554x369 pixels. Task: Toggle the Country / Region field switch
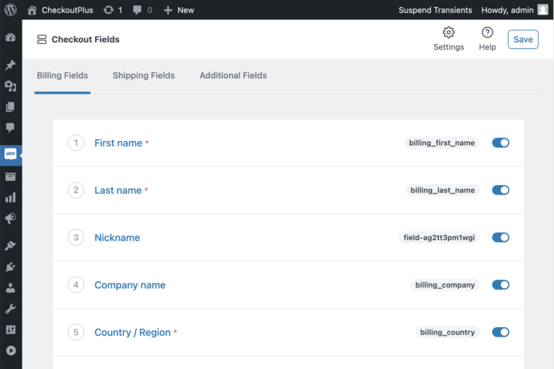point(501,332)
